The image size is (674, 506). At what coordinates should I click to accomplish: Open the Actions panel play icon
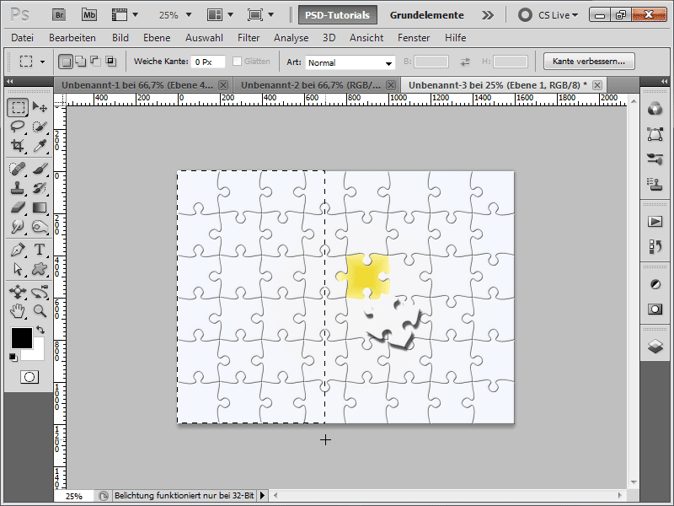click(x=655, y=222)
